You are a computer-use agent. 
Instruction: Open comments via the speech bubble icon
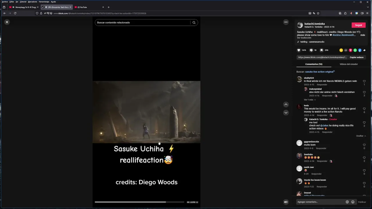pos(311,50)
